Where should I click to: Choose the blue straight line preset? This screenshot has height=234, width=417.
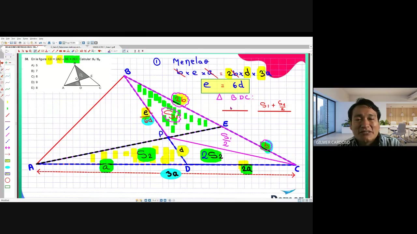pyautogui.click(x=7, y=128)
